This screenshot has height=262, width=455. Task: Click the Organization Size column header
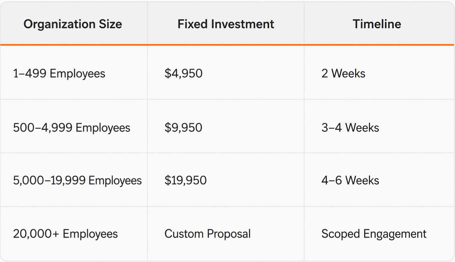tap(73, 24)
